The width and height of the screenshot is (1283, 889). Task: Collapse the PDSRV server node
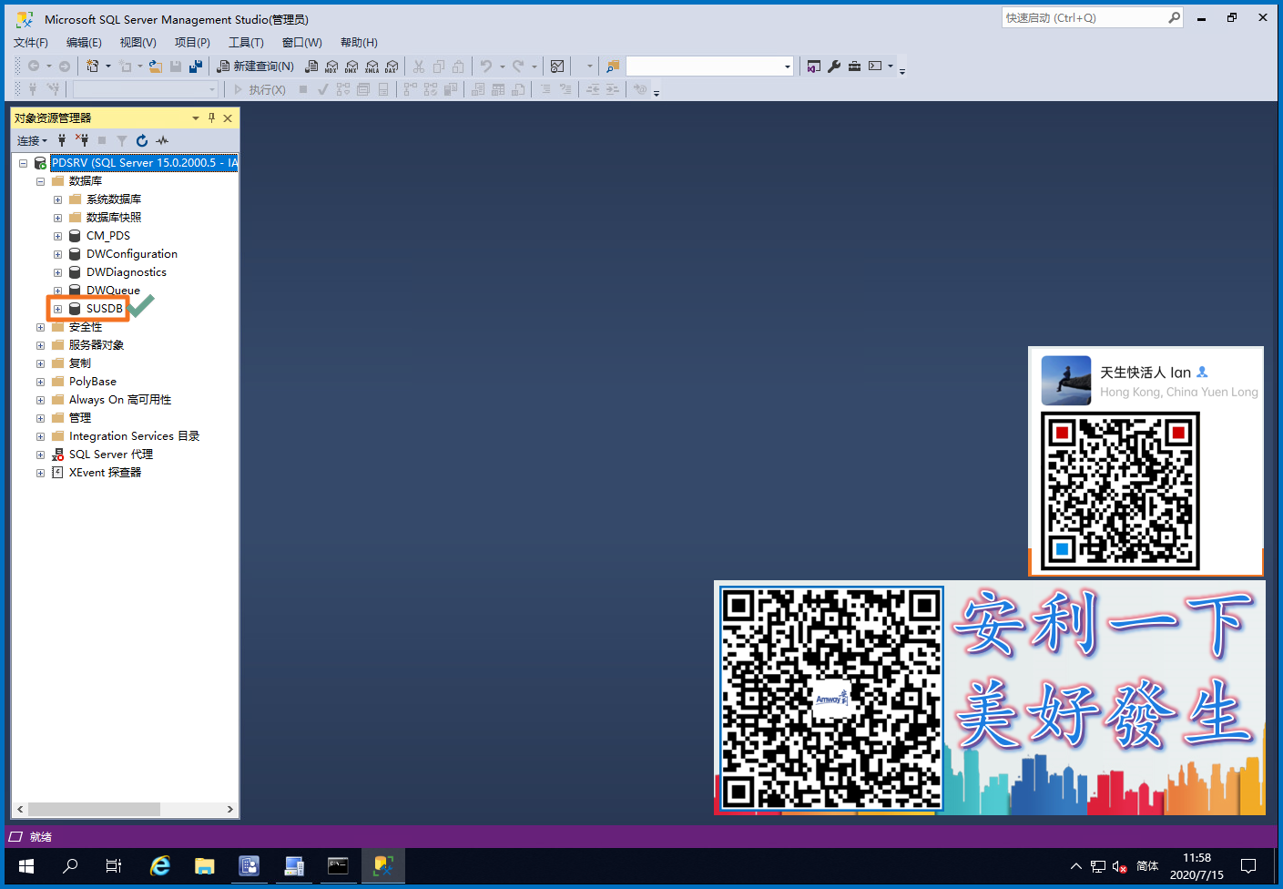(23, 163)
